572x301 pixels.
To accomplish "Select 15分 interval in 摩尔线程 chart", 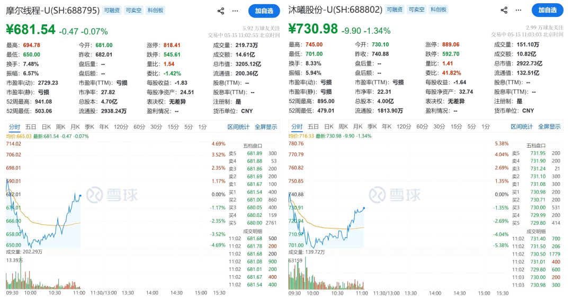I will point(173,127).
